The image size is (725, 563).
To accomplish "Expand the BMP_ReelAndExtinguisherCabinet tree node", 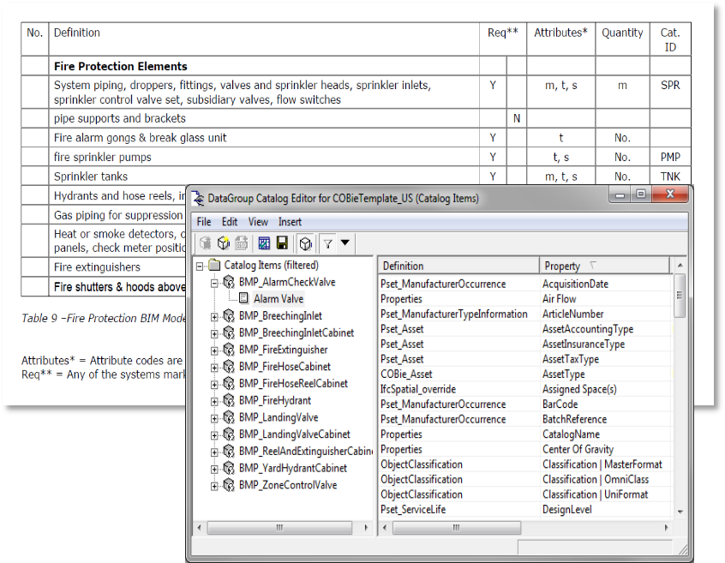I will [x=214, y=452].
